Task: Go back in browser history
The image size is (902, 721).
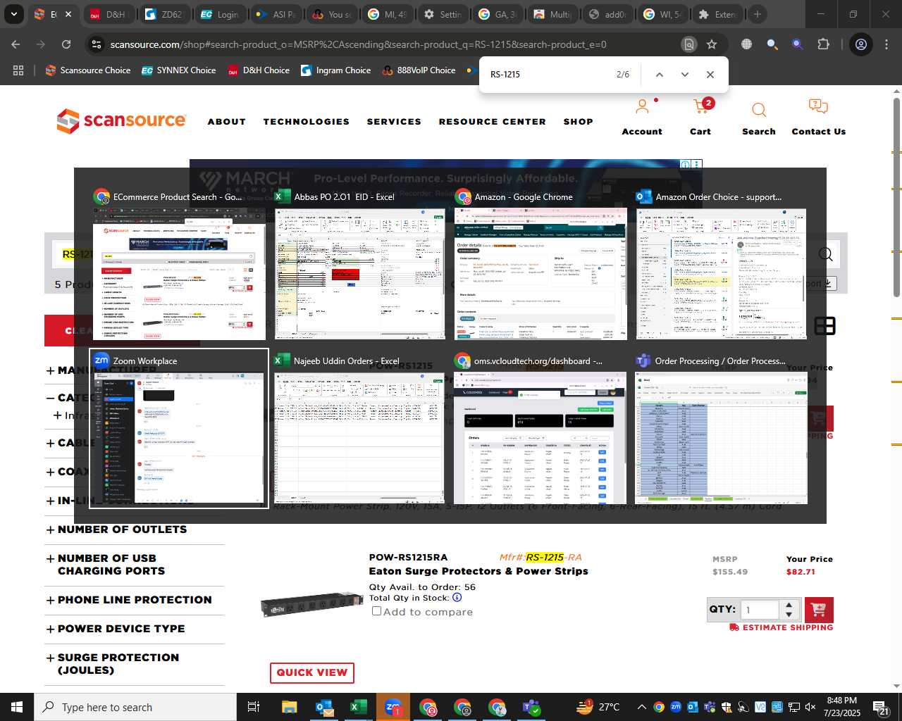Action: click(x=16, y=44)
